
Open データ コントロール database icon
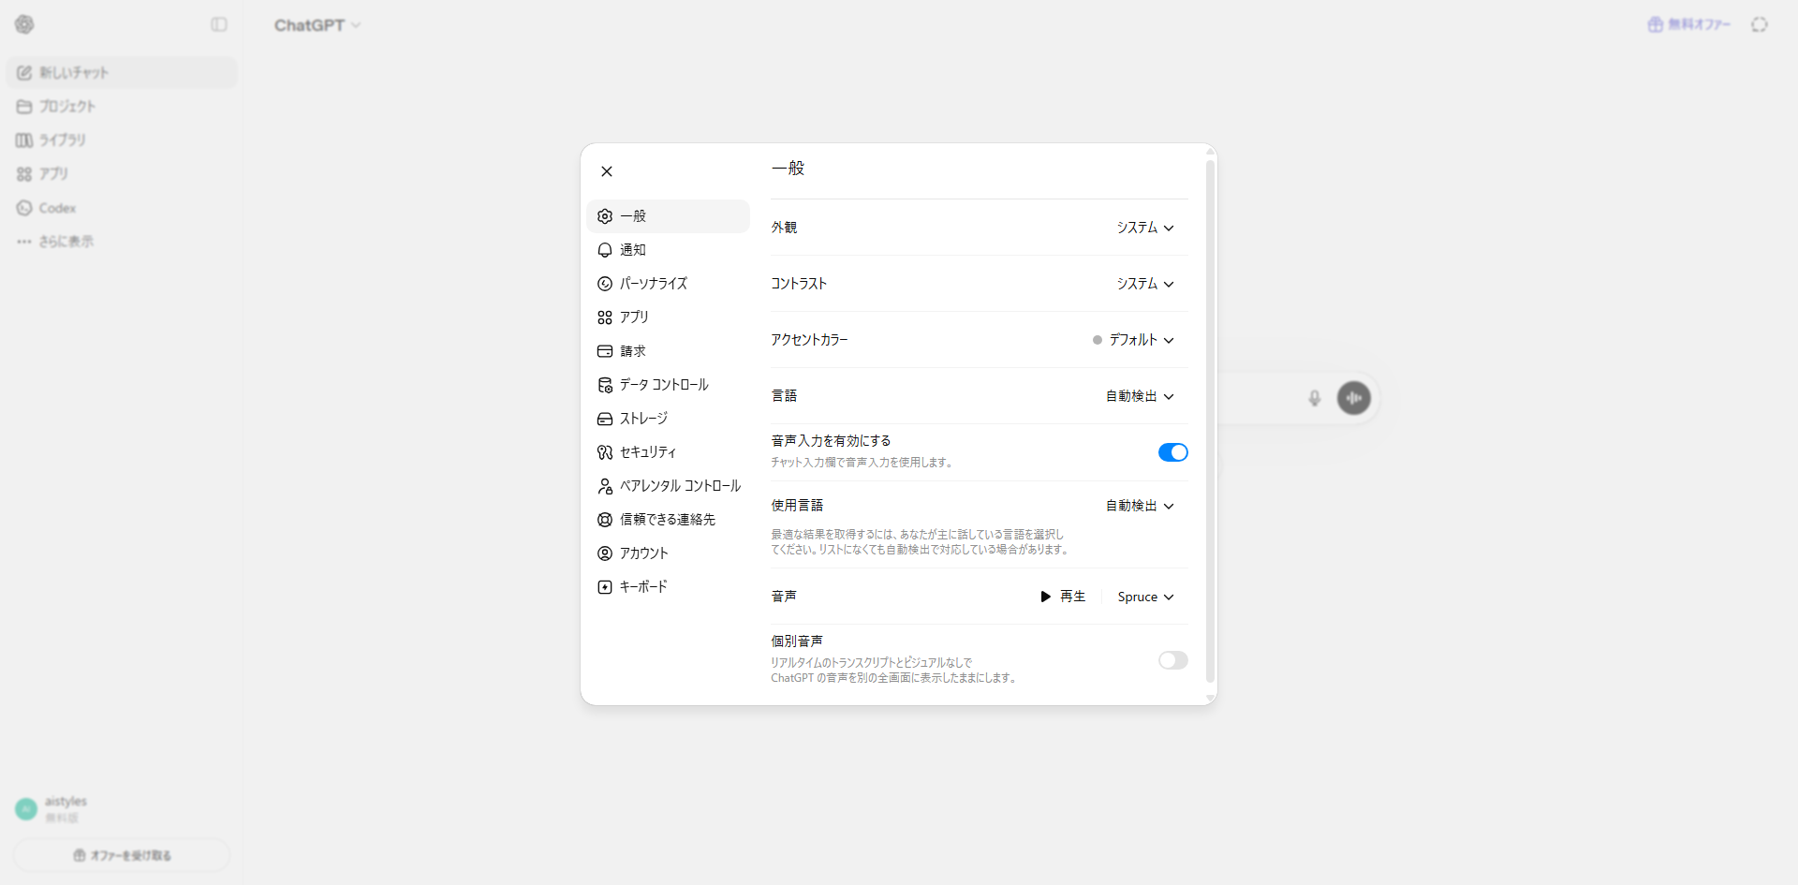click(x=605, y=385)
